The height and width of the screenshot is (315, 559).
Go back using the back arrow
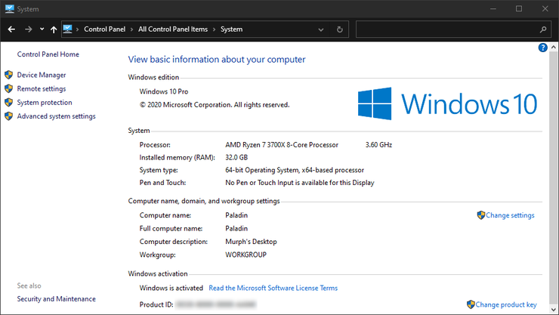(x=11, y=29)
